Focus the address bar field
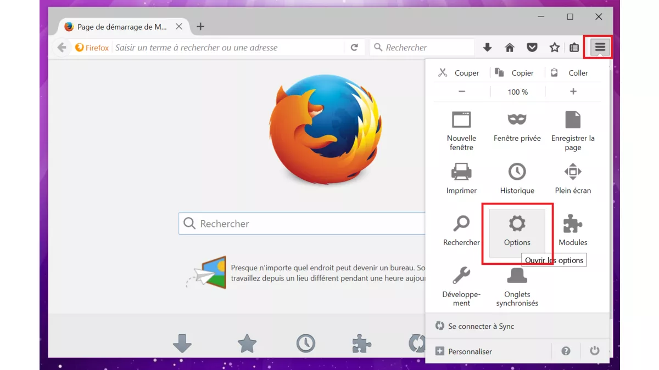Screen dimensions: 659x370 point(228,48)
